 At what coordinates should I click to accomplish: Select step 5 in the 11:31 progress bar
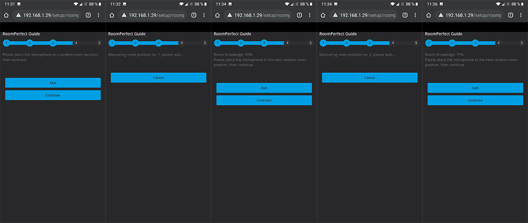point(99,43)
